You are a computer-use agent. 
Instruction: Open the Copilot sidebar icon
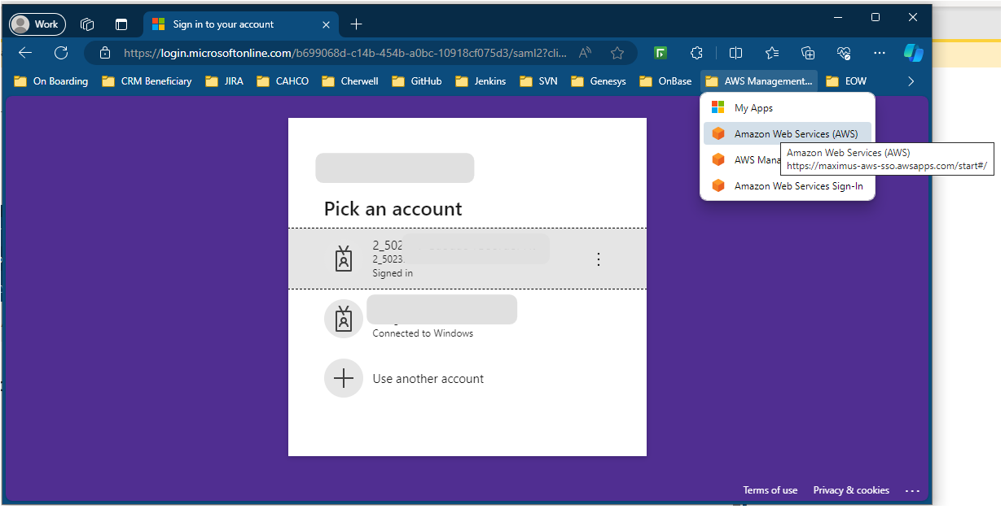tap(913, 52)
